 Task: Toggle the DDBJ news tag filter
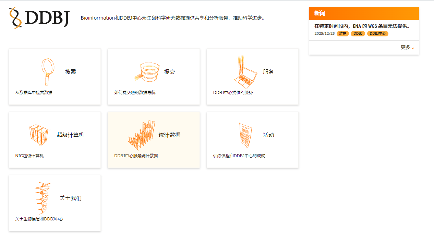(358, 34)
